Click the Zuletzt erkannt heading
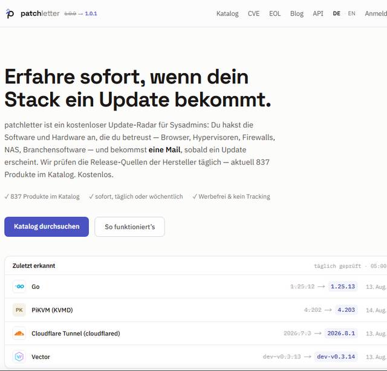 tap(34, 266)
